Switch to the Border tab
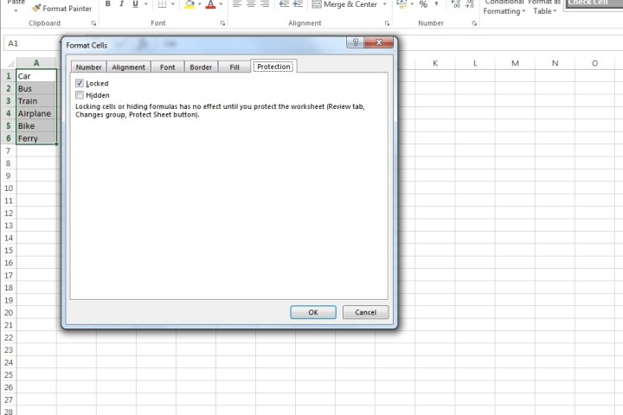The height and width of the screenshot is (415, 623). 201,67
